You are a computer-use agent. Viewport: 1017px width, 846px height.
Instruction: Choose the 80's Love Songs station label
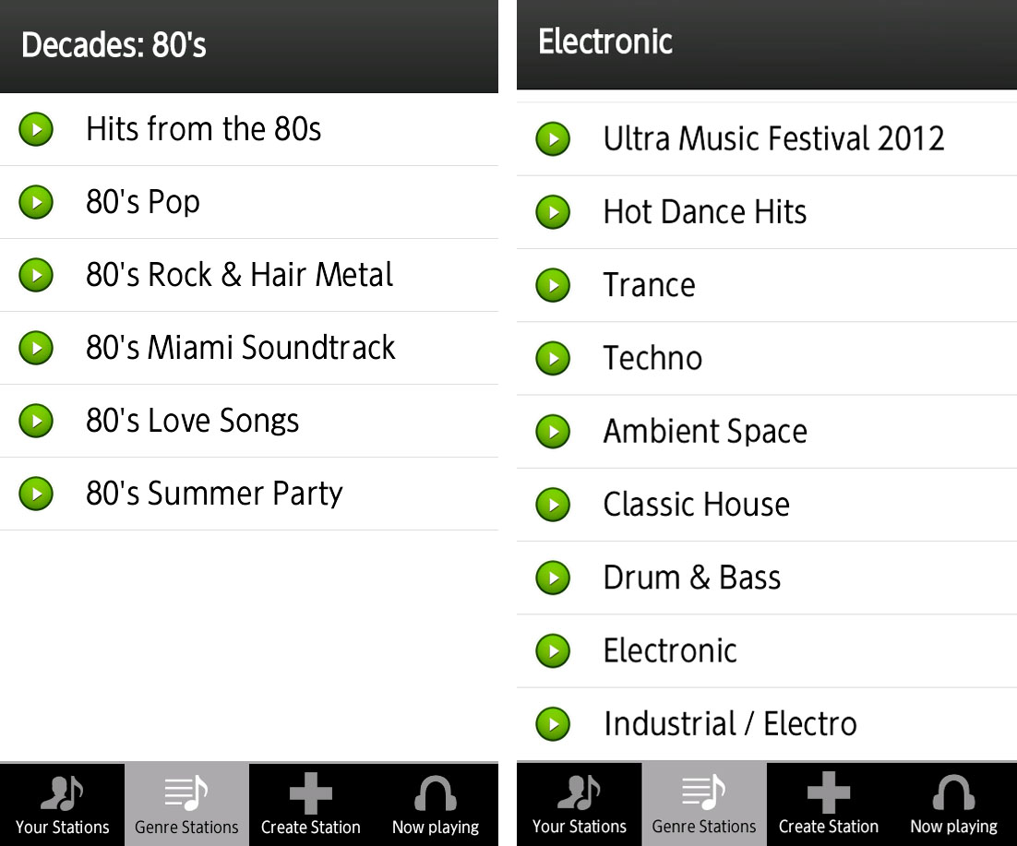(x=192, y=421)
